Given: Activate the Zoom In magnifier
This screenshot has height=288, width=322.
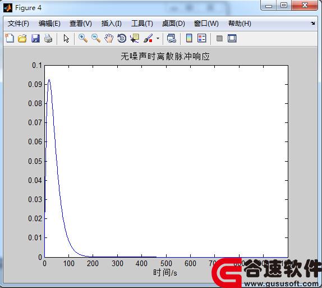Looking at the screenshot, I should pos(83,38).
